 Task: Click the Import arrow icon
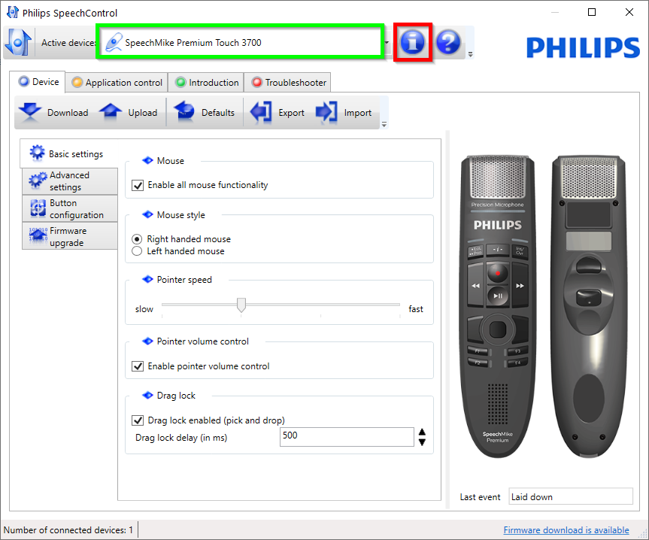click(327, 112)
